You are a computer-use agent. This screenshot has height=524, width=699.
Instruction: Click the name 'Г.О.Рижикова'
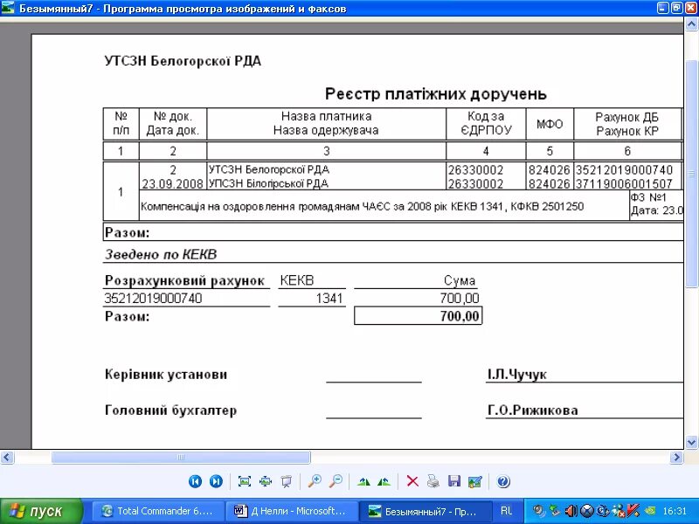533,410
